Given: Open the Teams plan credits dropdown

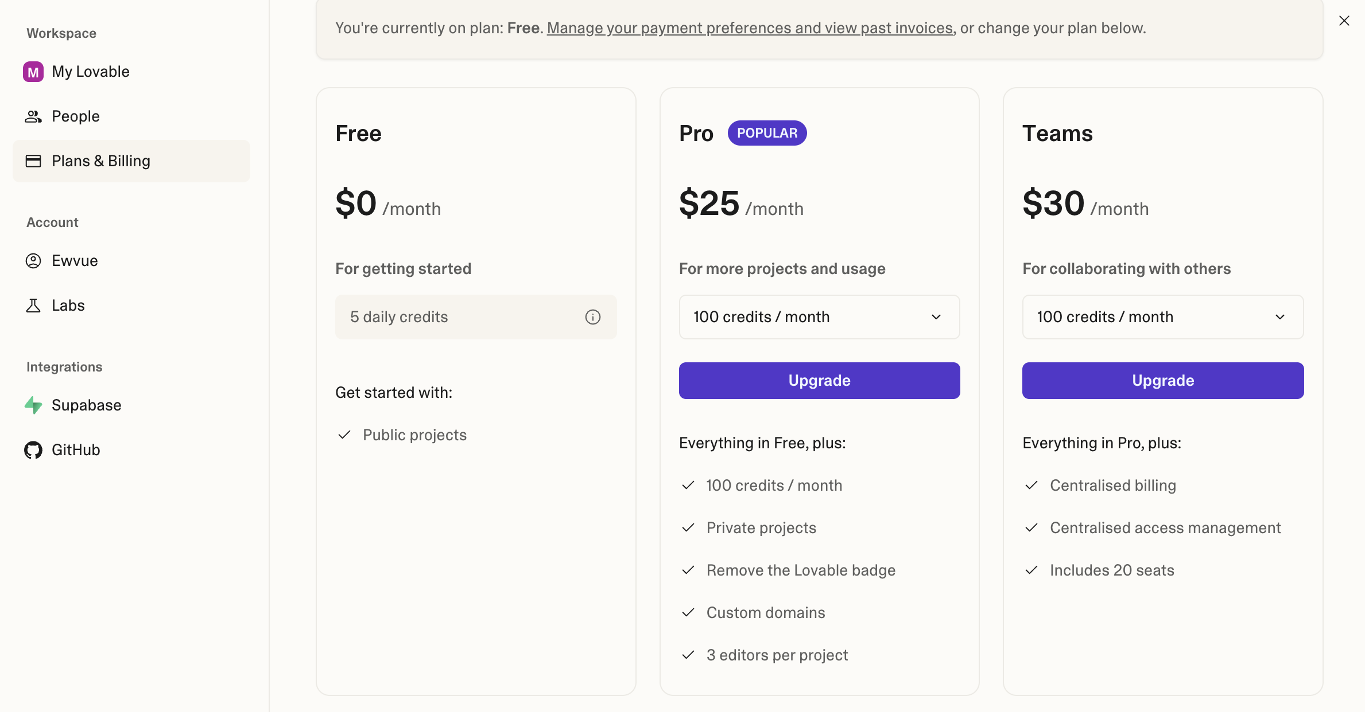Looking at the screenshot, I should tap(1163, 317).
